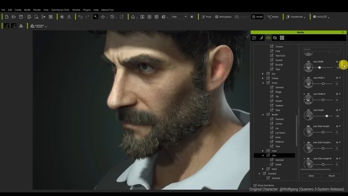Click the morph Search input field
The width and height of the screenshot is (348, 196).
coord(321,50)
